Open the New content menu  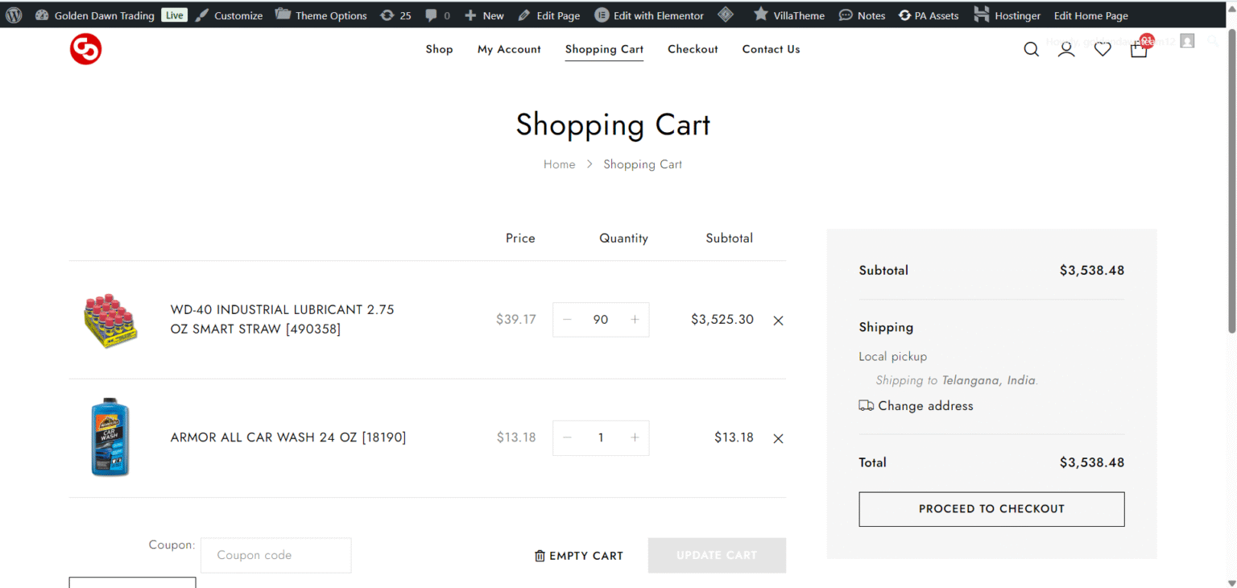tap(484, 15)
